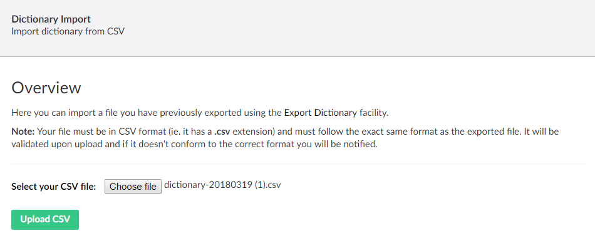Click the 'Here you can import a file' sentence
The height and width of the screenshot is (238, 595).
coord(200,113)
